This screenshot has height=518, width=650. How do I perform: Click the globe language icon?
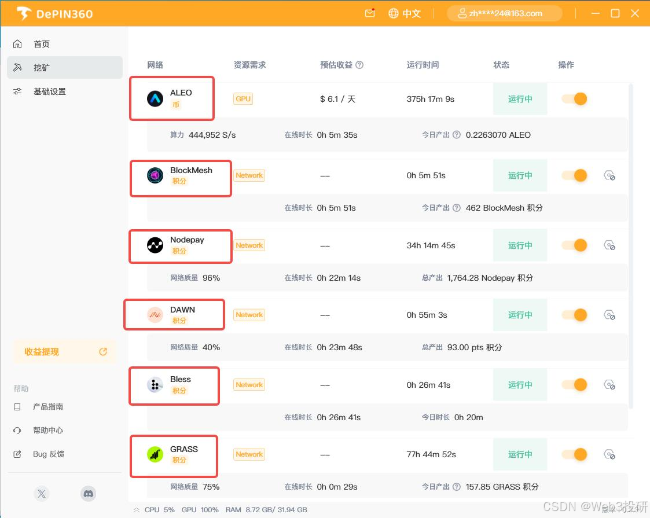[x=393, y=13]
